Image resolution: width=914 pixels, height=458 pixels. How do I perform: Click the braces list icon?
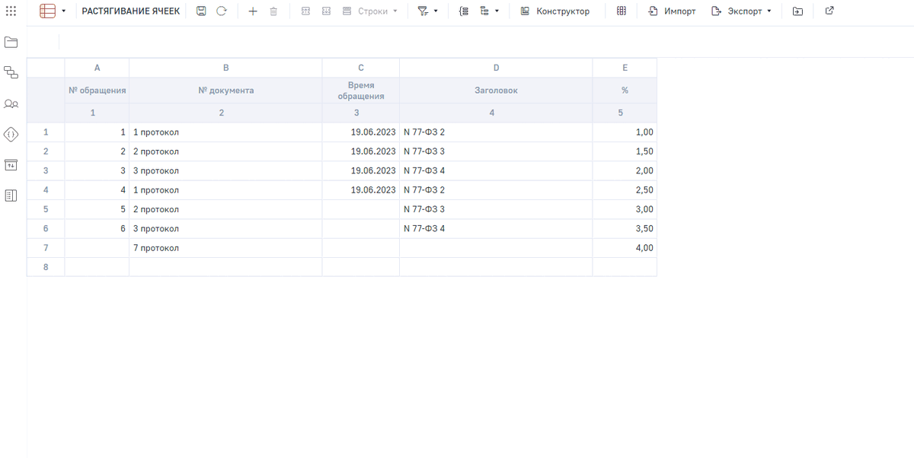tap(464, 11)
